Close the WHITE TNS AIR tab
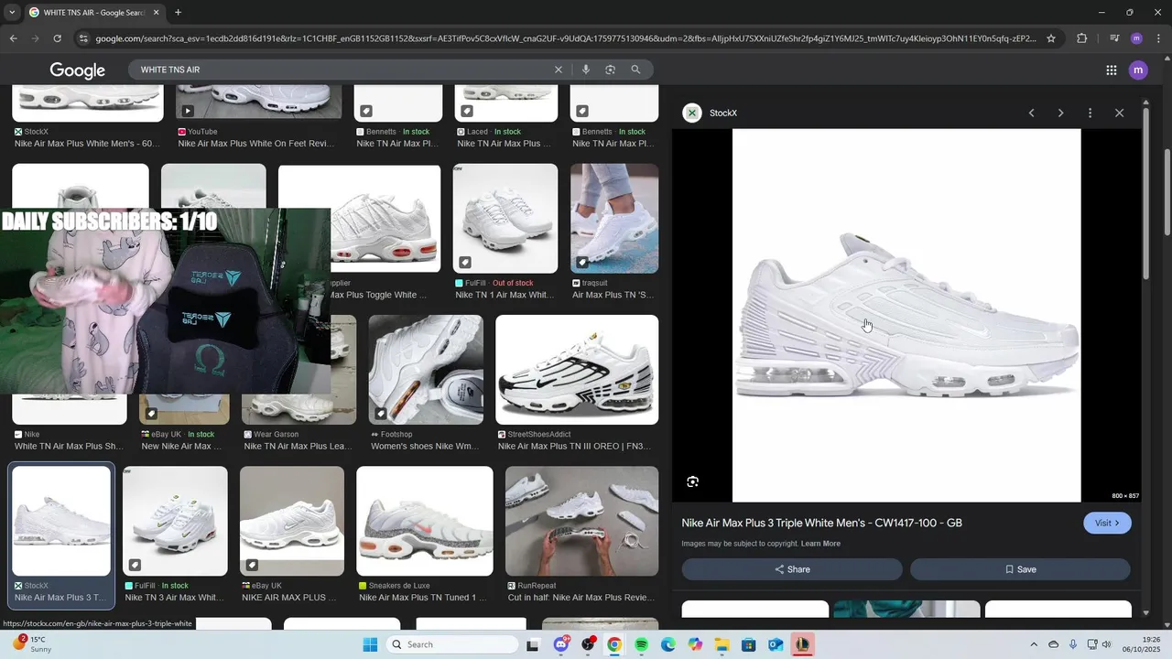1172x659 pixels. tap(157, 12)
